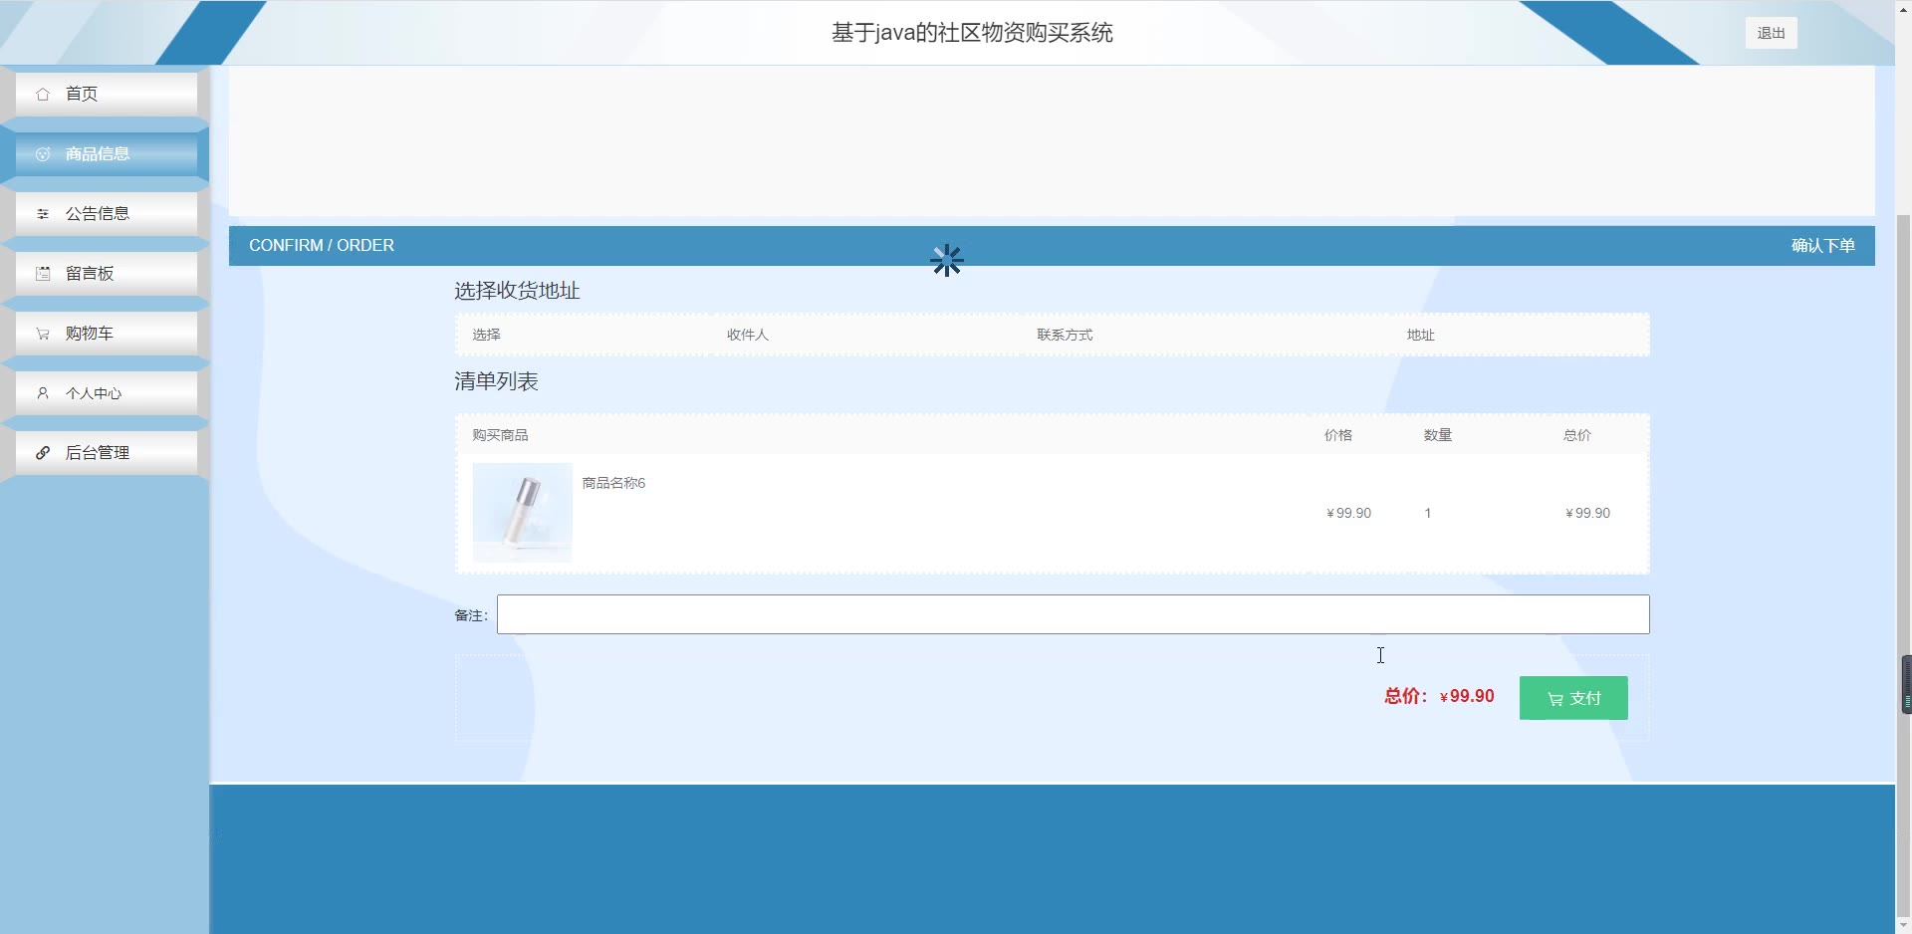
Task: Click the 选择收货地址 section heading
Action: (517, 291)
